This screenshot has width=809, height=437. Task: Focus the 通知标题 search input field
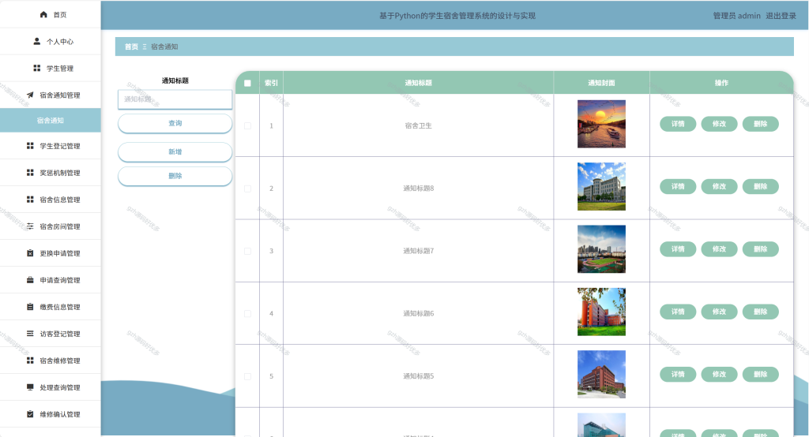[x=175, y=99]
